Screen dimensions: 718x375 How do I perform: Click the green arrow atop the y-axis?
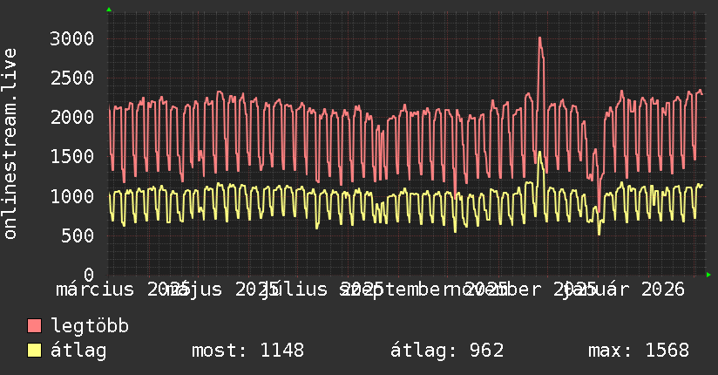[109, 10]
